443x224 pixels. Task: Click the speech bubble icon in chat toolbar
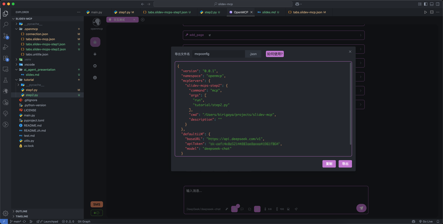pos(242,209)
